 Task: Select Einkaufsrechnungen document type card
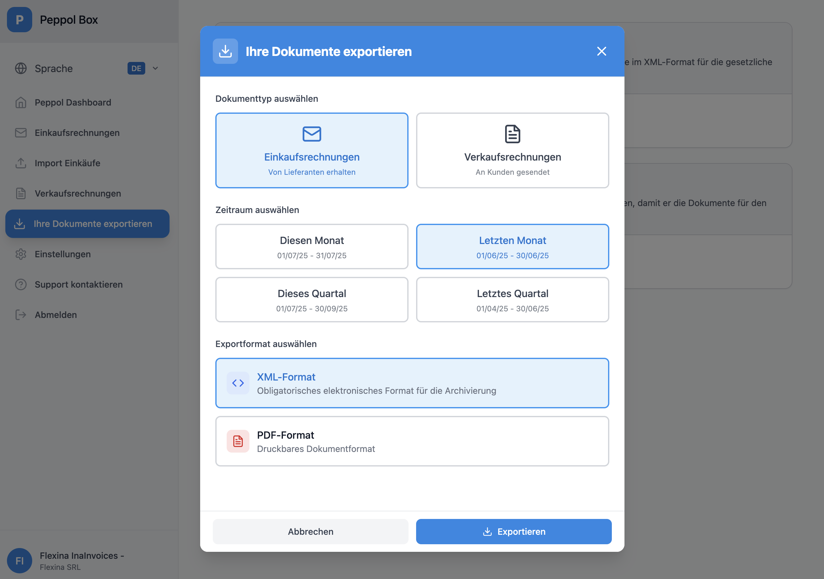click(312, 150)
